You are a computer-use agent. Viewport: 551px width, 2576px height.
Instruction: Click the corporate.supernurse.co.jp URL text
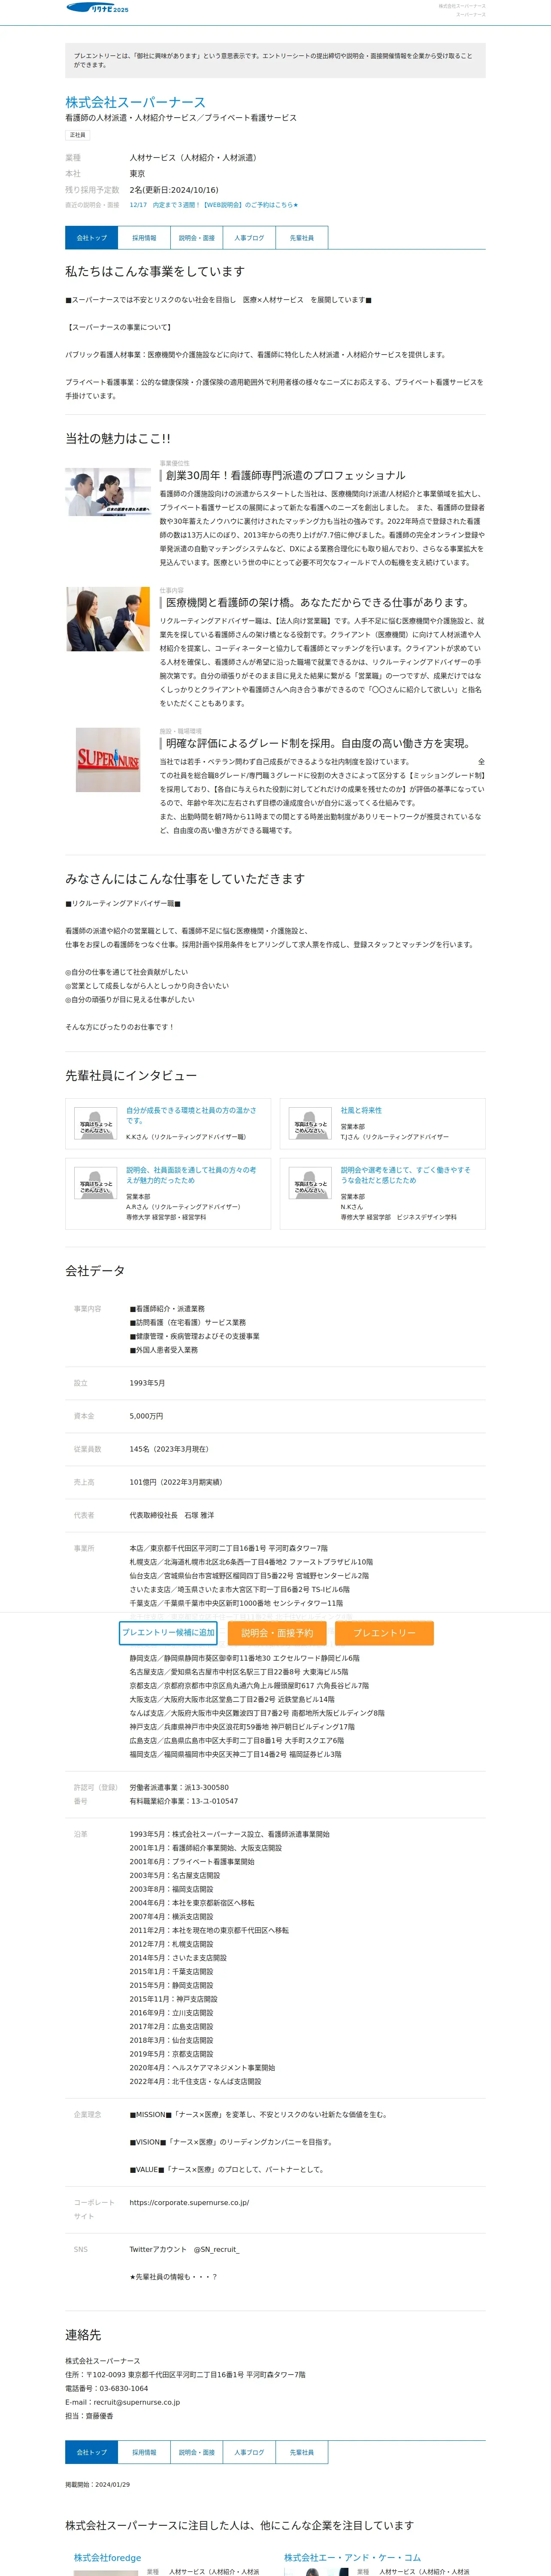pos(189,2202)
